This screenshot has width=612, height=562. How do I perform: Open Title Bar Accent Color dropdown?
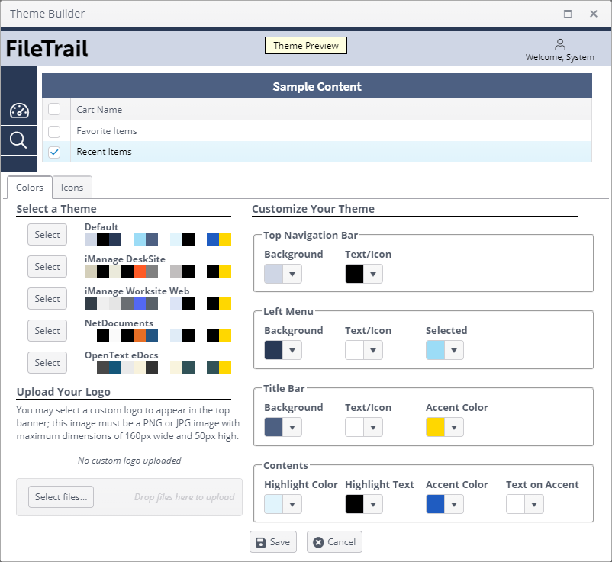tap(454, 427)
